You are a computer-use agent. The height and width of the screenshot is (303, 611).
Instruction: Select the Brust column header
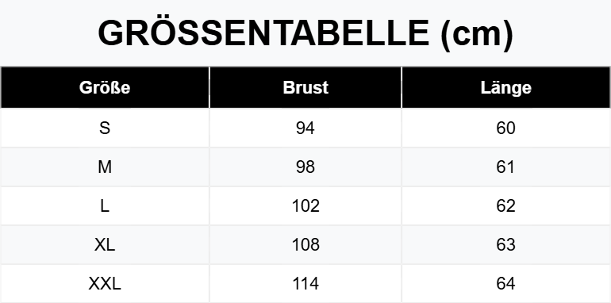(x=305, y=87)
